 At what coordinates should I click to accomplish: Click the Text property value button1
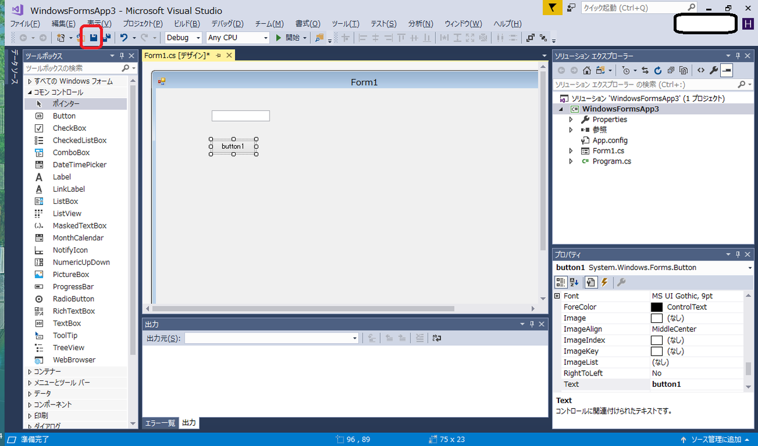[x=666, y=384]
